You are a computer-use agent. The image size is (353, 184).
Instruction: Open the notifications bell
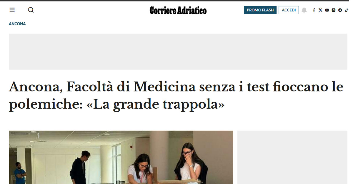click(x=304, y=10)
